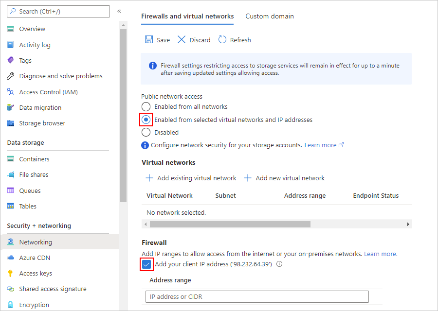Image resolution: width=438 pixels, height=311 pixels.
Task: Click the Refresh circular arrow icon
Action: point(222,40)
